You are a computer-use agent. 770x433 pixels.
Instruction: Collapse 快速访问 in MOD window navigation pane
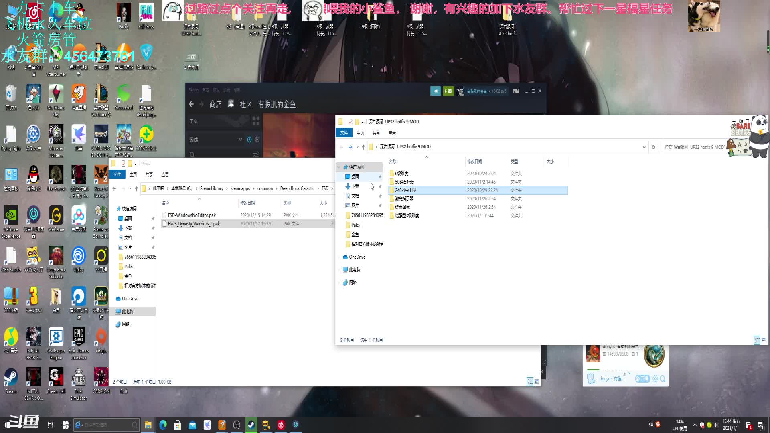(339, 167)
